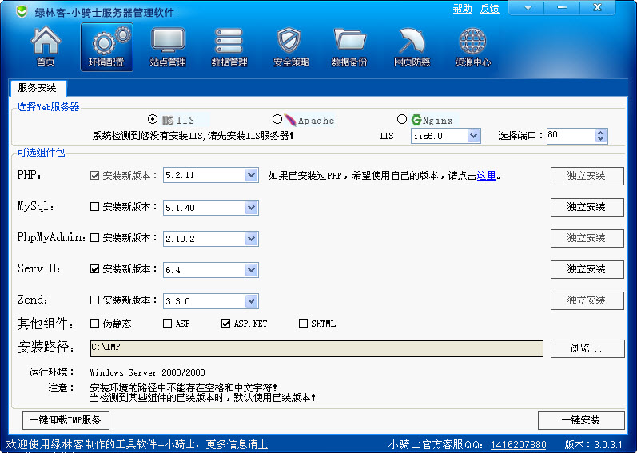
Task: Click 一键安装 button
Action: point(581,420)
